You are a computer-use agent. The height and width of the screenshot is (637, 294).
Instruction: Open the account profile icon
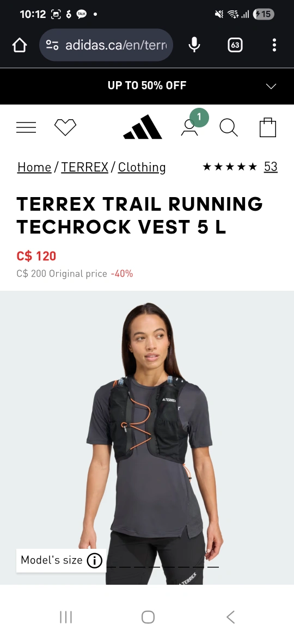(x=189, y=127)
